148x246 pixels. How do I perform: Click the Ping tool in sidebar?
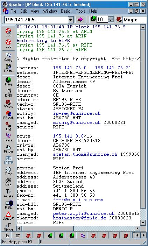8,82
